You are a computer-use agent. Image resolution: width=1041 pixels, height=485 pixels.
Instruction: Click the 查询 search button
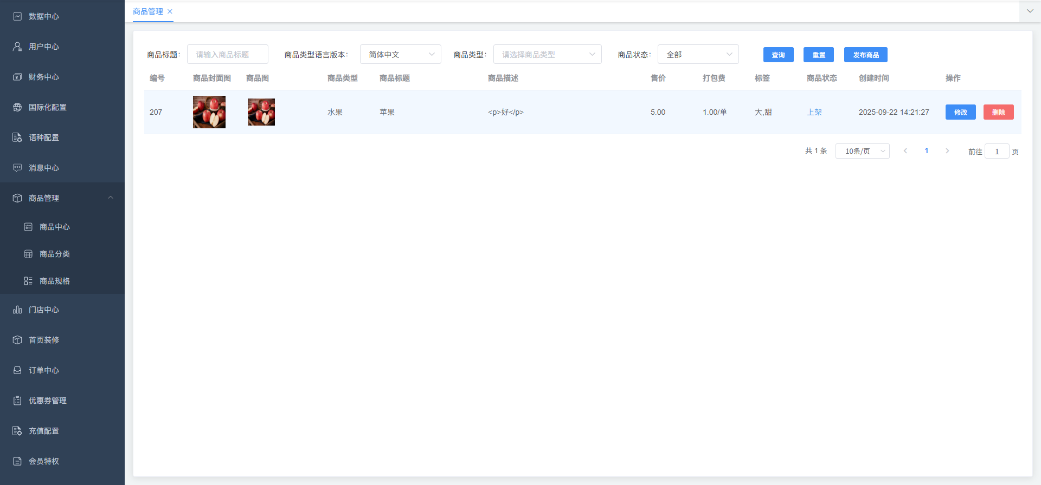click(x=778, y=55)
